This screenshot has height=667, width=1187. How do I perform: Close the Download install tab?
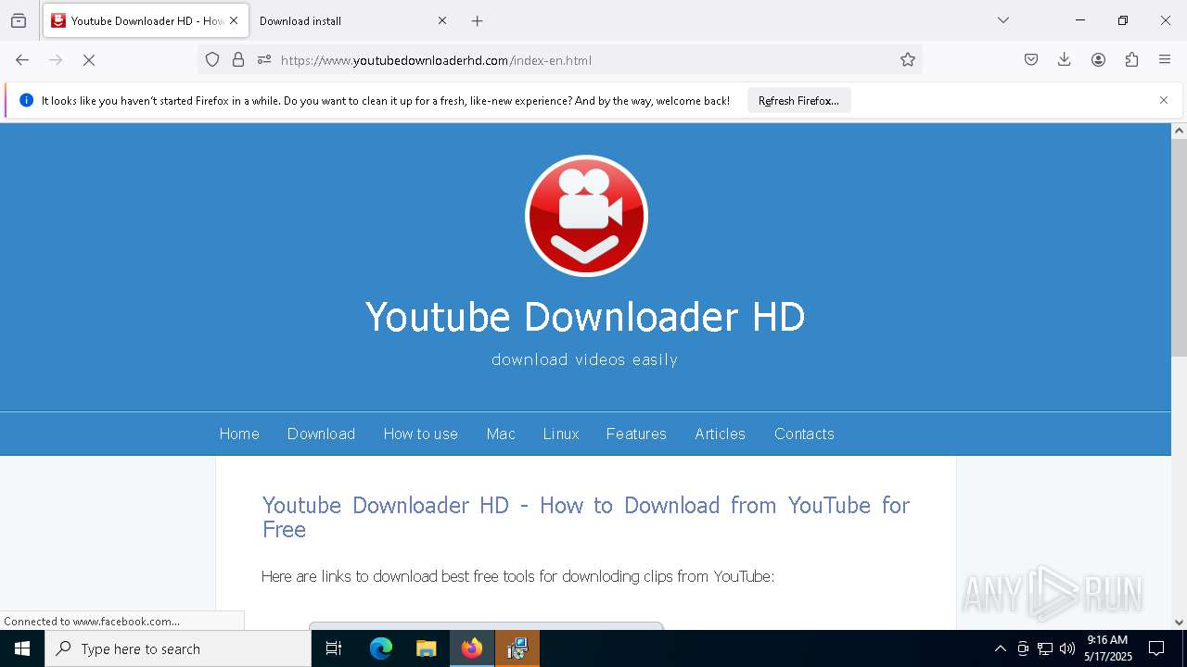pos(442,20)
